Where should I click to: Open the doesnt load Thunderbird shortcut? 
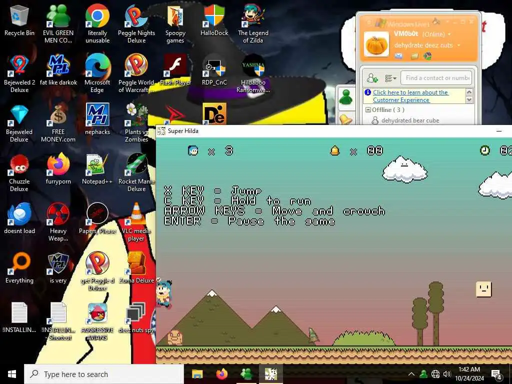tap(19, 218)
